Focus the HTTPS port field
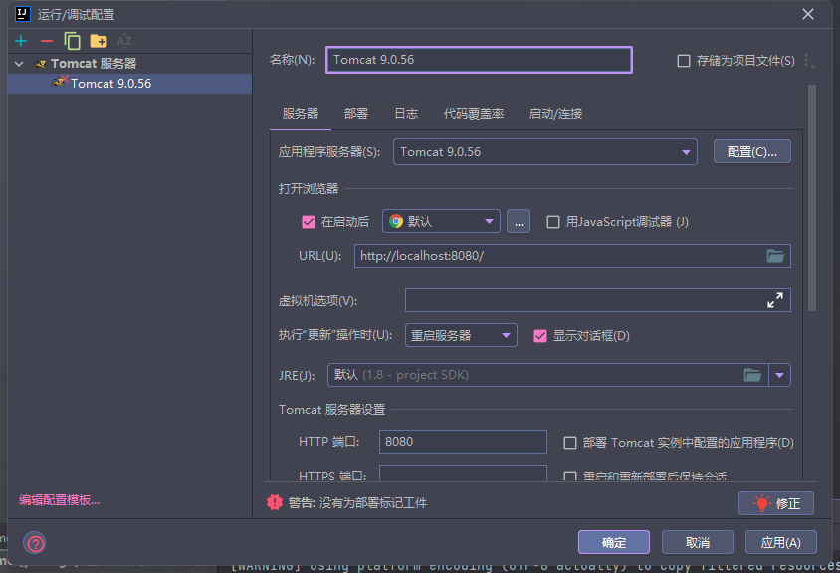Image resolution: width=840 pixels, height=573 pixels. pyautogui.click(x=463, y=473)
